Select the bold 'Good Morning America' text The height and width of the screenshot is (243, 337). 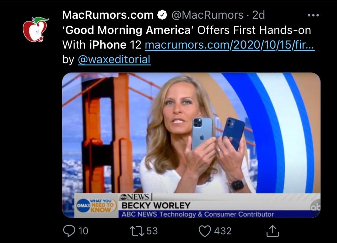[128, 30]
